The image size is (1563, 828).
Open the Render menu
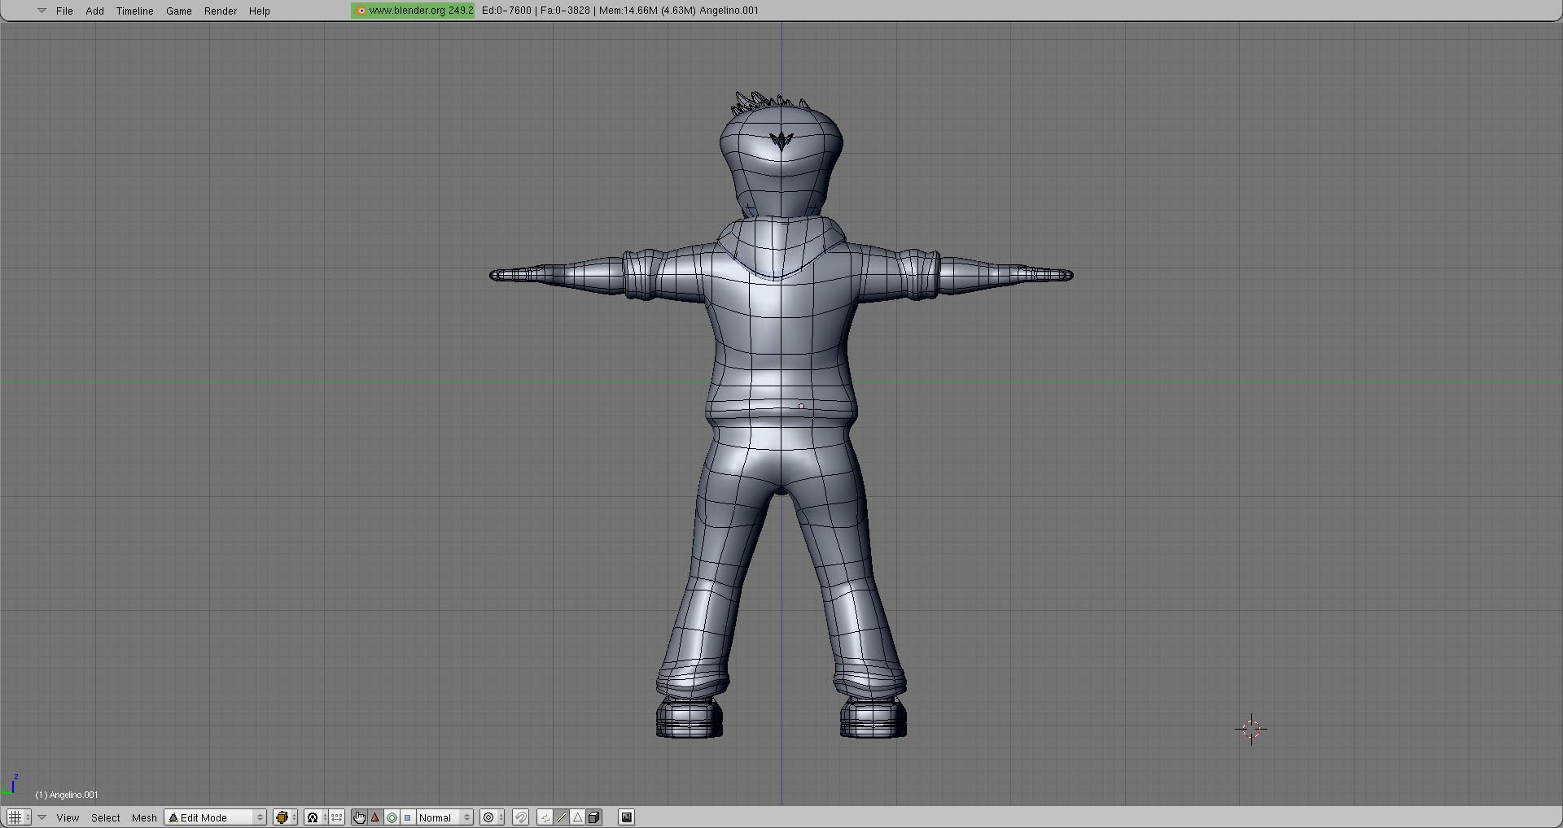(220, 11)
